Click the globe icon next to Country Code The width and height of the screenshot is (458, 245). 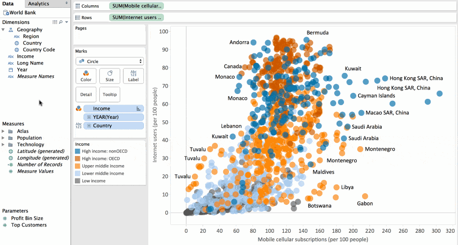[17, 50]
